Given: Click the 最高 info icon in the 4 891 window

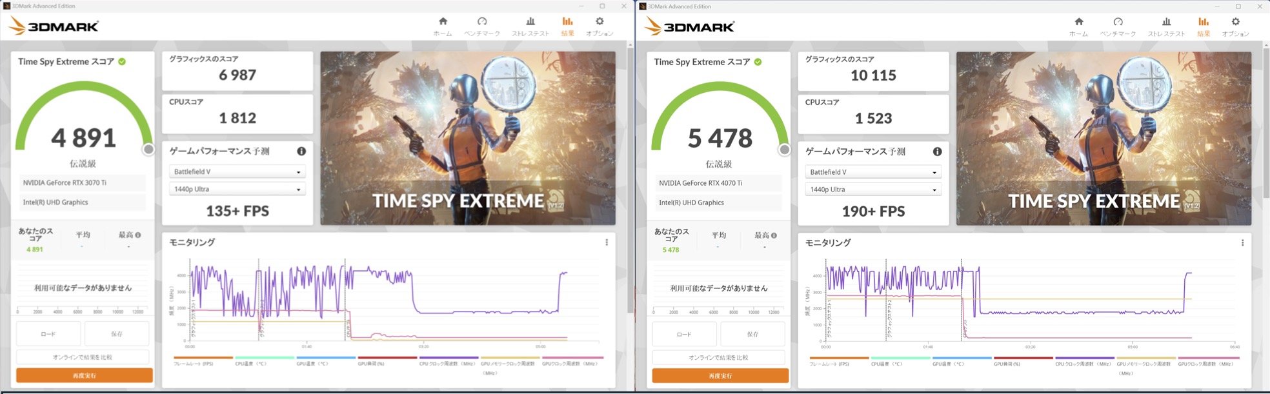Looking at the screenshot, I should pyautogui.click(x=138, y=235).
